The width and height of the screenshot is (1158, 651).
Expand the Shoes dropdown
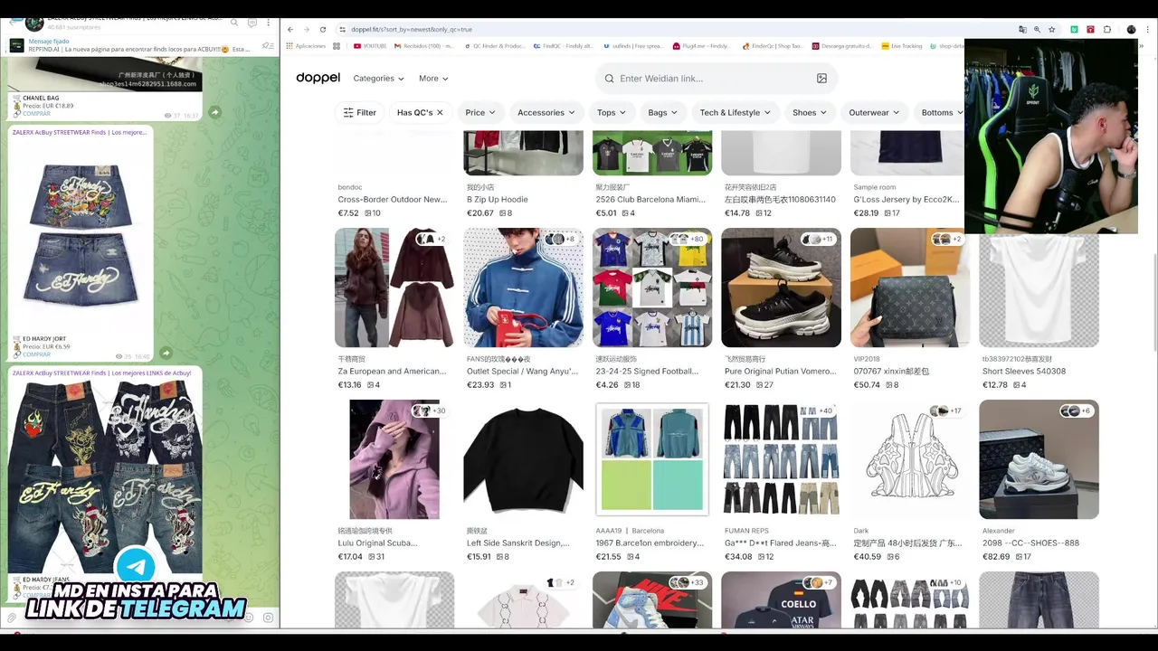pos(810,113)
